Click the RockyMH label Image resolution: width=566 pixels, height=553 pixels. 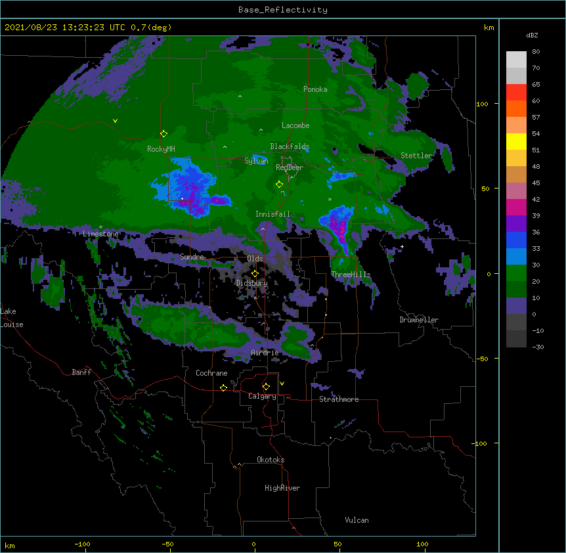[x=161, y=149]
